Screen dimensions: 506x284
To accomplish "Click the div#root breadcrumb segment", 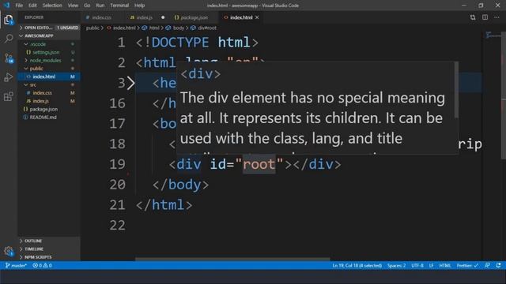I will pos(204,28).
